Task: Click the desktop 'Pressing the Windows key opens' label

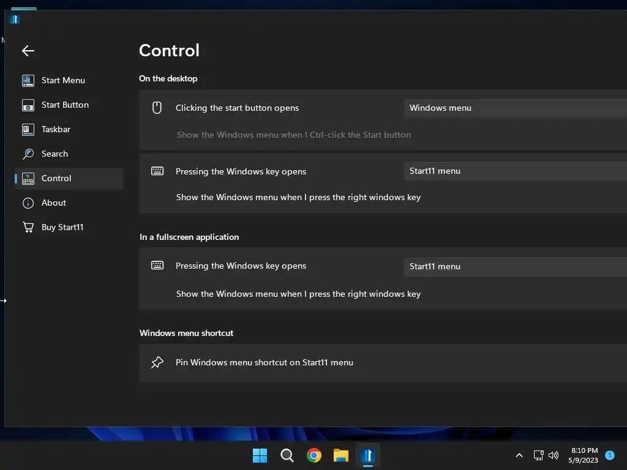Action: tap(241, 171)
